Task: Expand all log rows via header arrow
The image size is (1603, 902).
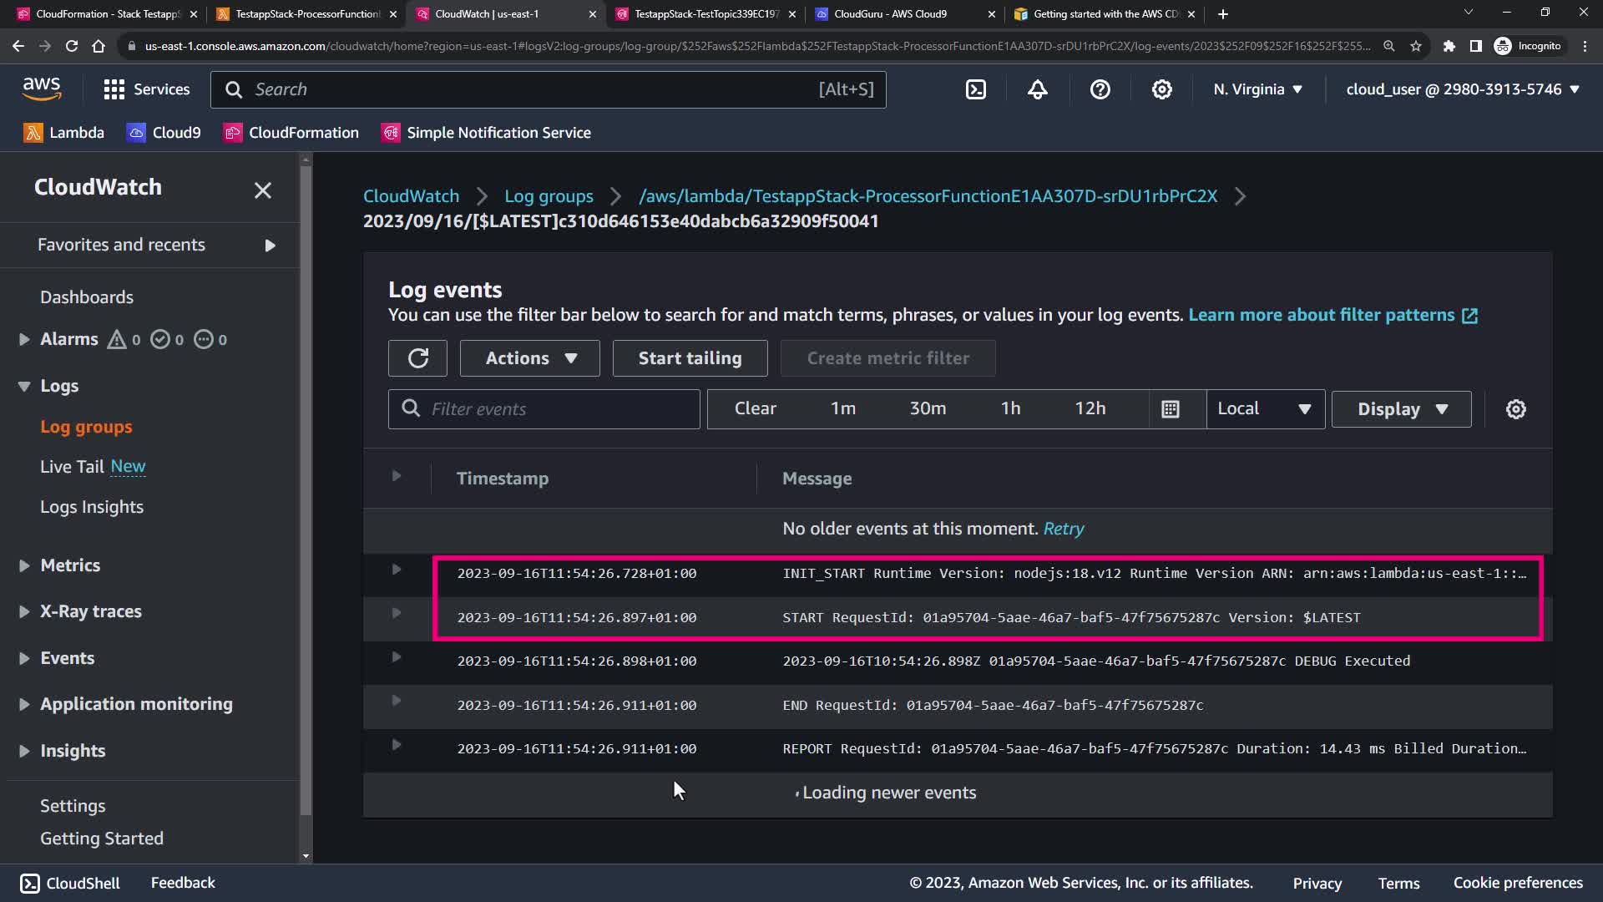Action: [397, 476]
